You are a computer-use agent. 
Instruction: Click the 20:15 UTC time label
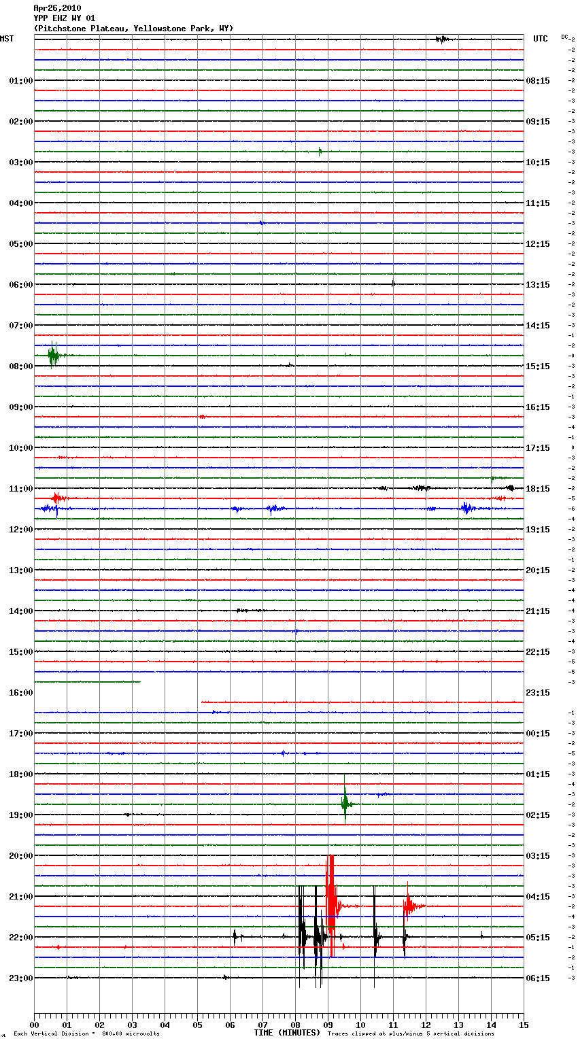point(538,570)
